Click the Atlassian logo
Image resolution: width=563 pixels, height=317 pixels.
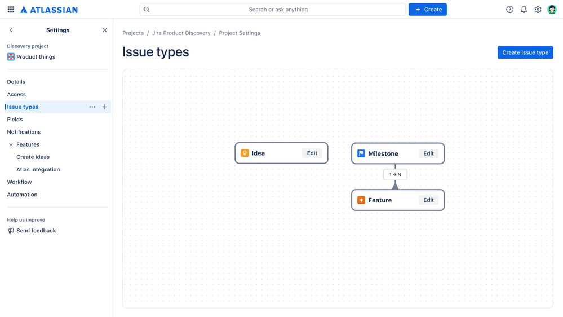coord(49,10)
